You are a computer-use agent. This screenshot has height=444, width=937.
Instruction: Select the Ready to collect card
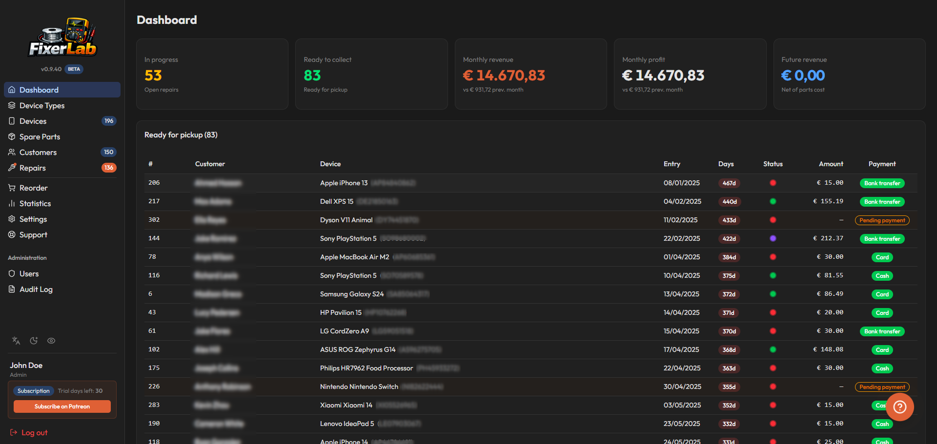click(x=371, y=74)
